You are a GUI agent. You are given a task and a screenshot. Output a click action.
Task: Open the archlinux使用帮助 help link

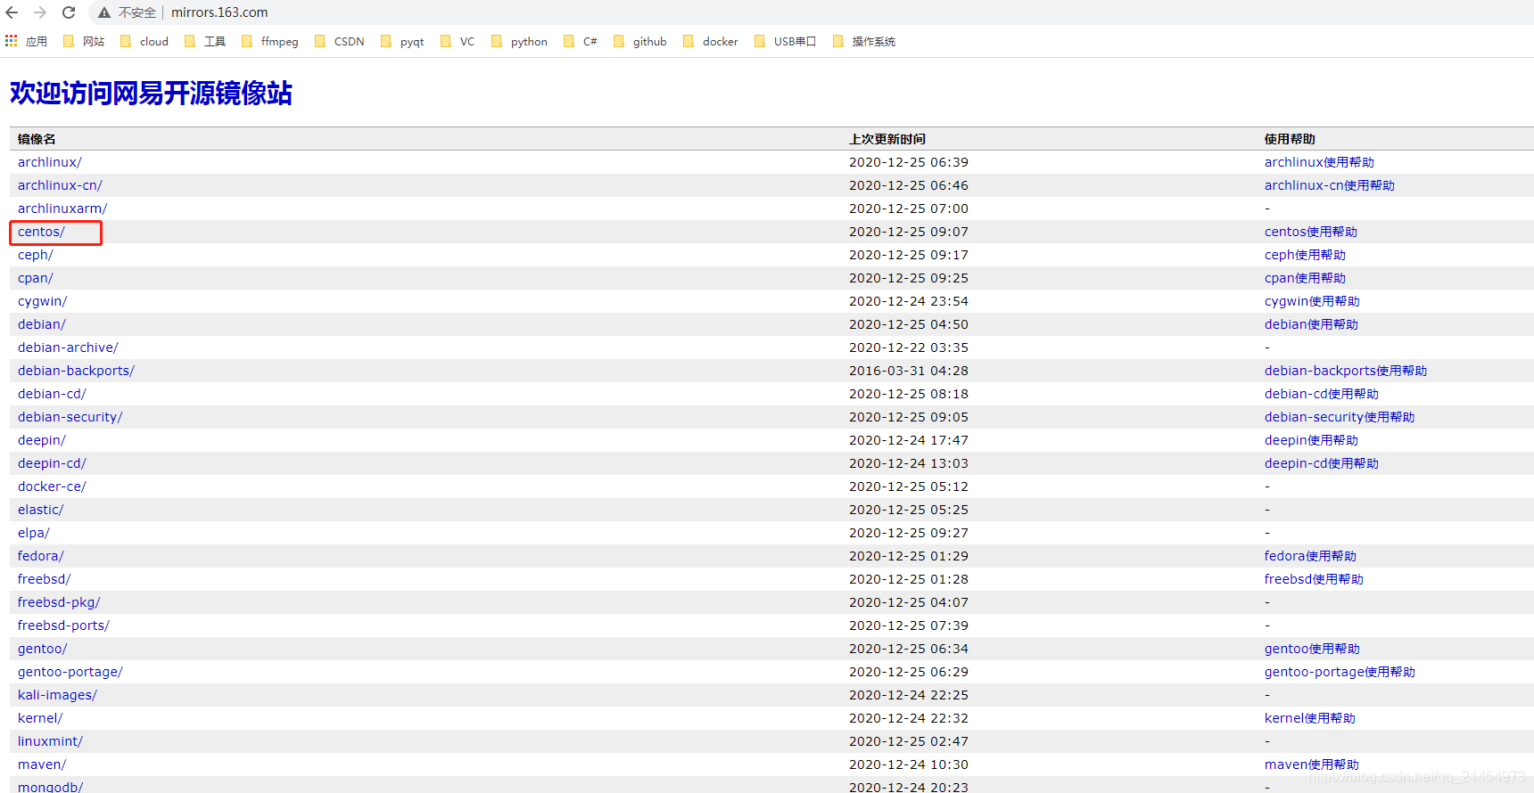click(1319, 162)
